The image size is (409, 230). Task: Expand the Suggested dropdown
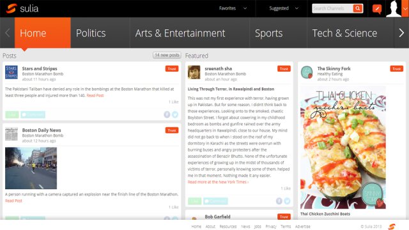click(x=284, y=8)
